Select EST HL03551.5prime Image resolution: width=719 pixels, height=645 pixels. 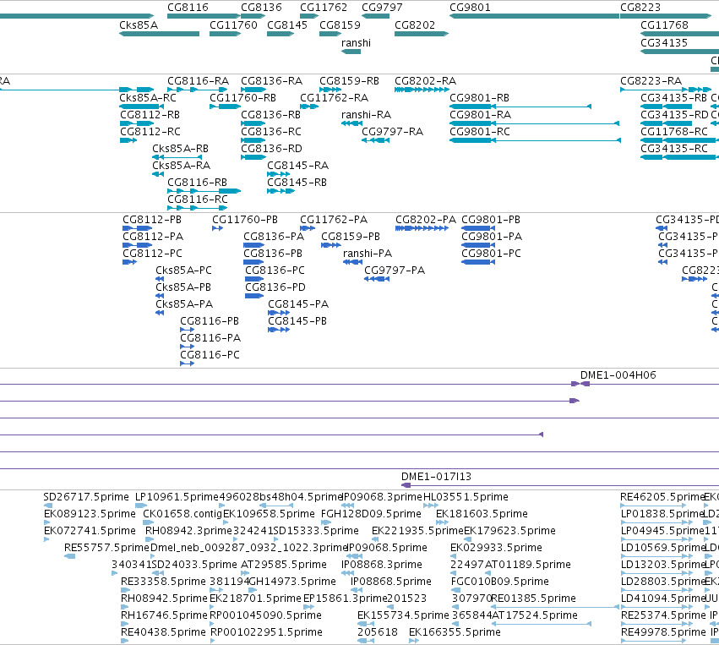pyautogui.click(x=466, y=497)
